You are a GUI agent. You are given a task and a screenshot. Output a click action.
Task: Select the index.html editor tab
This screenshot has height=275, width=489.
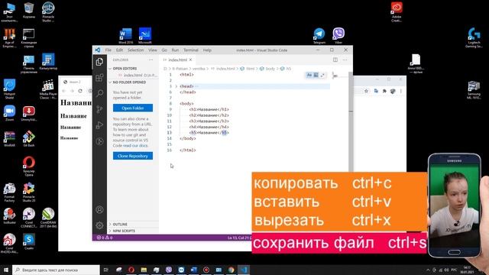177,60
